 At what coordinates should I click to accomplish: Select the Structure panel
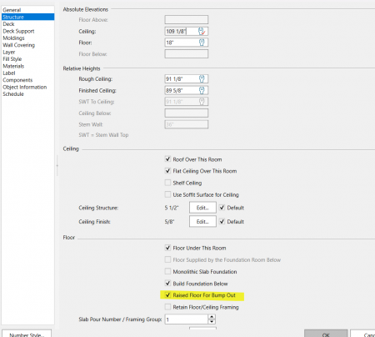[x=27, y=17]
